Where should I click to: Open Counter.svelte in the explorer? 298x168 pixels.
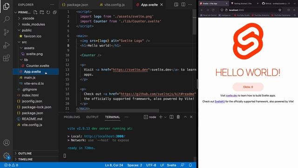click(38, 66)
